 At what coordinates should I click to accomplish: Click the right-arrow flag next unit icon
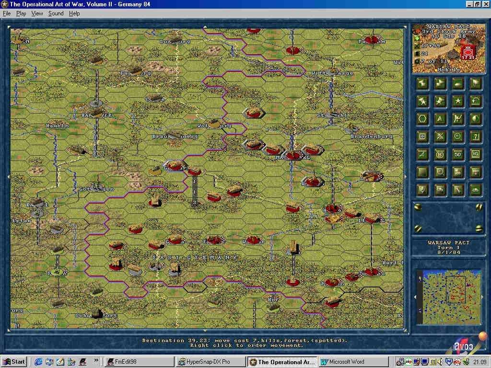click(440, 83)
